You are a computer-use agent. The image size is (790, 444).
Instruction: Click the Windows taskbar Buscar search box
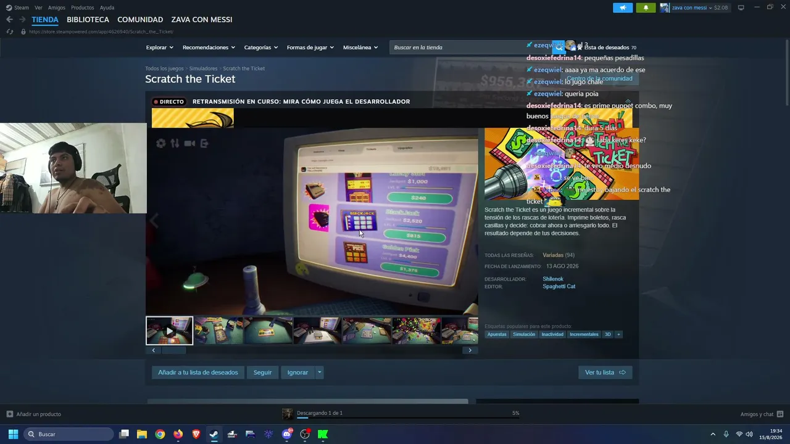[69, 434]
